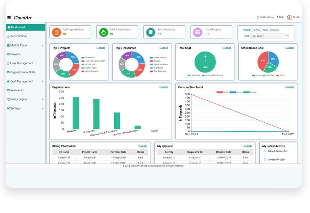Screen dimensions: 310x213
Task: Click the green Total Subscriptions icon
Action: pos(103,32)
